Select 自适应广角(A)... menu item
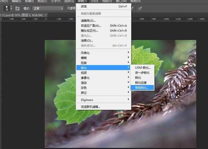 pos(91,26)
